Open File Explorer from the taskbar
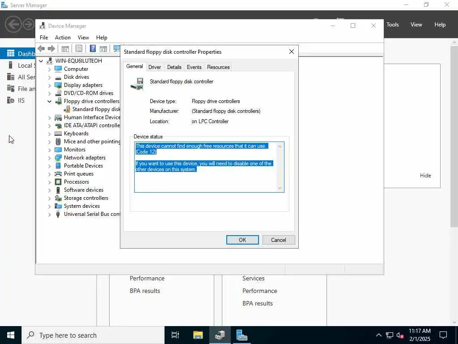The height and width of the screenshot is (344, 458). 198,335
